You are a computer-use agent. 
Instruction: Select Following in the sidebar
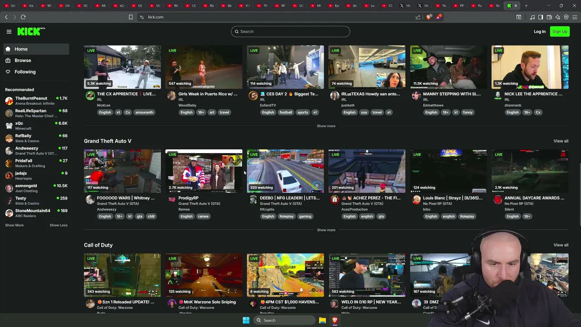tap(37, 72)
